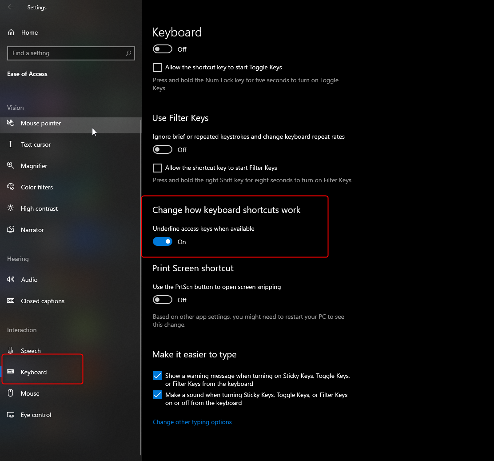494x461 pixels.
Task: Select the Eye control icon
Action: click(x=11, y=414)
